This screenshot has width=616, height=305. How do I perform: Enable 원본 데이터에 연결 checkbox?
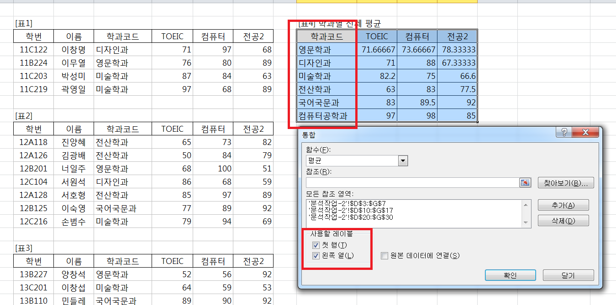tap(384, 256)
